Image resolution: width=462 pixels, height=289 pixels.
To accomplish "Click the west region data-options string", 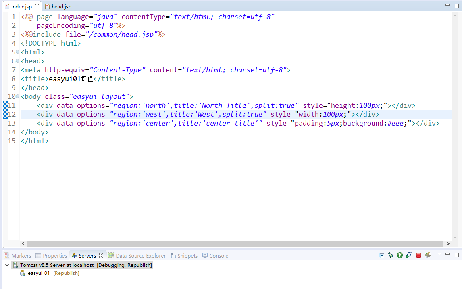I will (188, 114).
